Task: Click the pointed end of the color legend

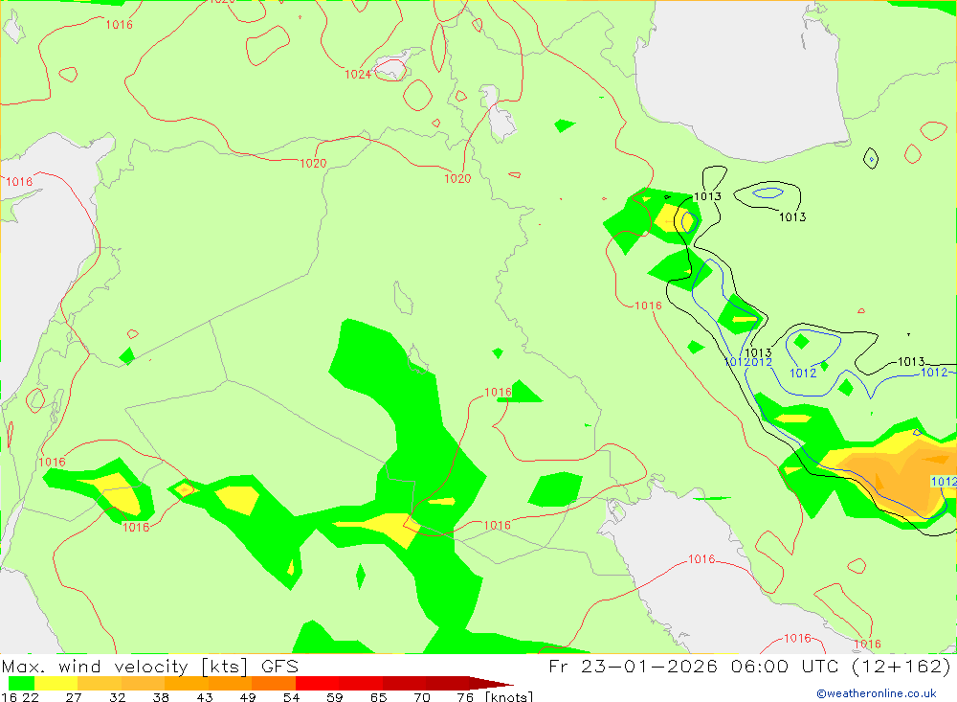Action: pyautogui.click(x=492, y=683)
